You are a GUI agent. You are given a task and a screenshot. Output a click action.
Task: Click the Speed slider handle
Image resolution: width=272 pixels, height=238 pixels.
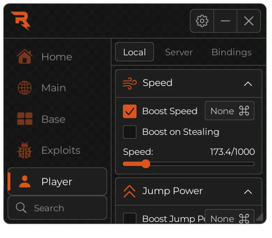click(145, 164)
